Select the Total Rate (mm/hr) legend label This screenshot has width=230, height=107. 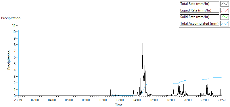200,4
